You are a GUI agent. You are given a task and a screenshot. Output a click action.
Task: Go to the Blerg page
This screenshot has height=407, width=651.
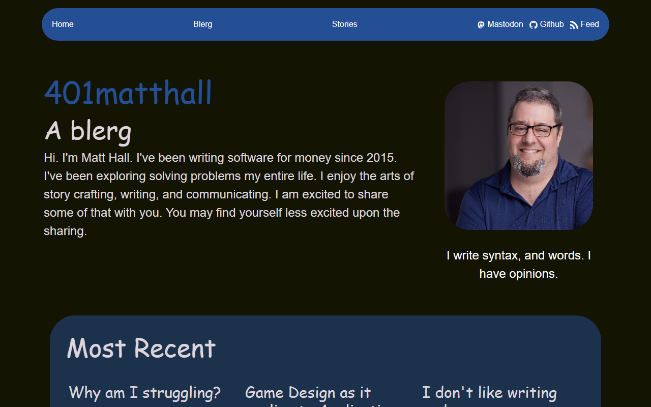[203, 24]
